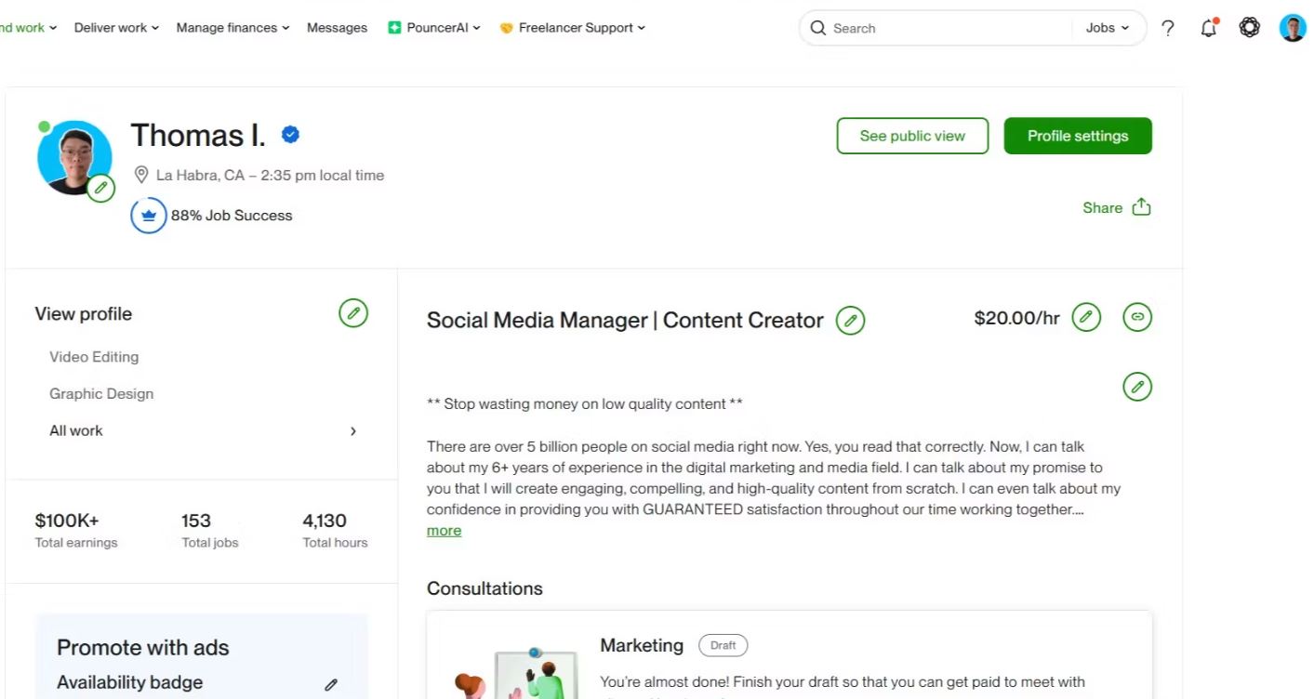The image size is (1314, 699).
Task: Open the Messages menu item
Action: click(x=337, y=28)
